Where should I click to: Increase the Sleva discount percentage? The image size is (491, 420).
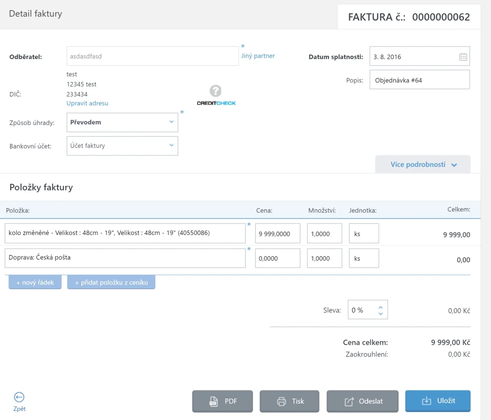(x=380, y=307)
